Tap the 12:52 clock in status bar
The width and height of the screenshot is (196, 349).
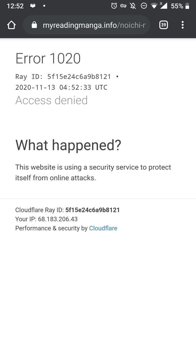tap(15, 6)
